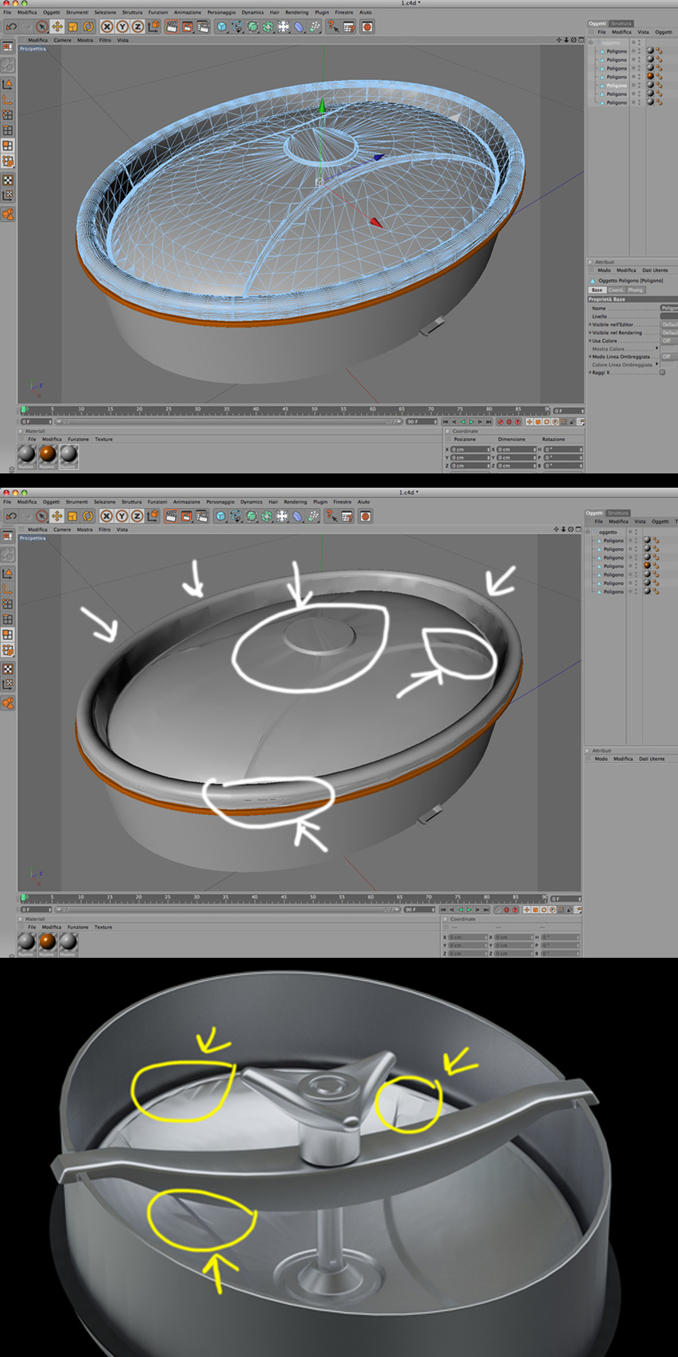Open Modo Linea Ombreggiata dropdown
This screenshot has height=1357, width=678.
(x=669, y=357)
